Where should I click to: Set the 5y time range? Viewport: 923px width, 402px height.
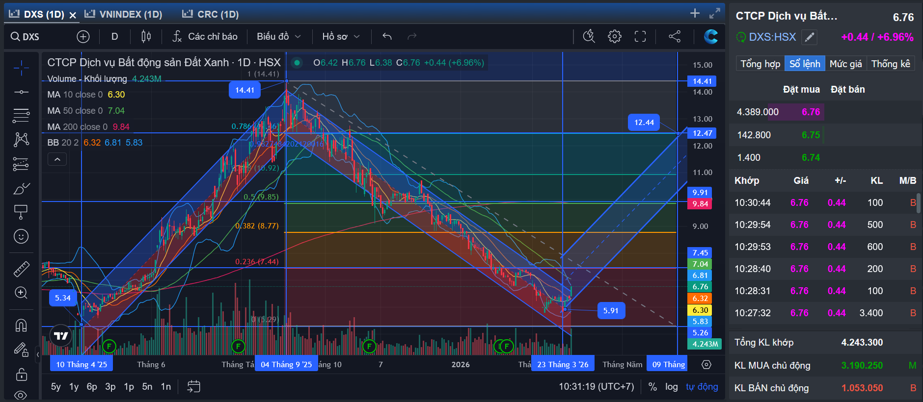[56, 387]
